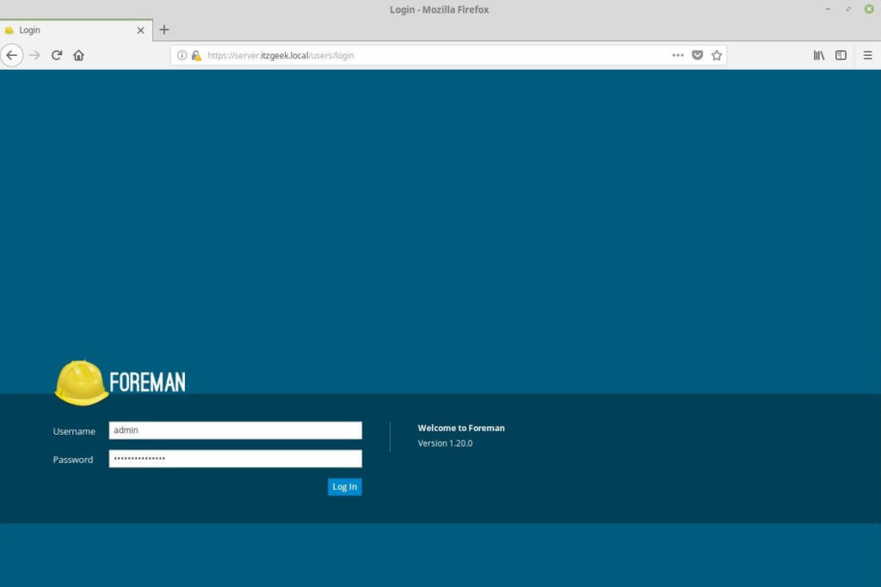Save page to Pocket
Image resolution: width=881 pixels, height=587 pixels.
click(697, 55)
